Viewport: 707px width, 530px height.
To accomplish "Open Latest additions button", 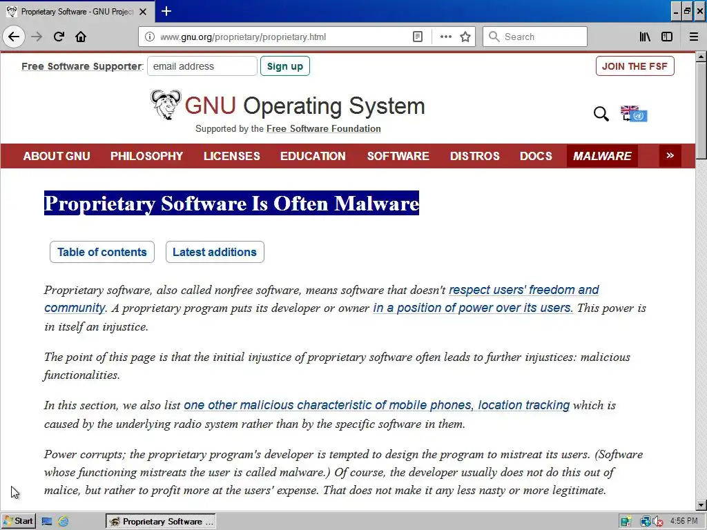I will (x=215, y=252).
